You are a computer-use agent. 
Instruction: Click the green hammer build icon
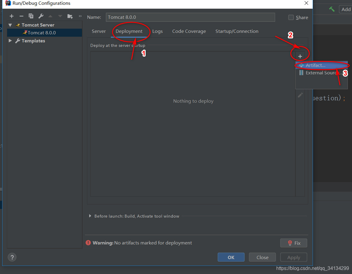(332, 9)
